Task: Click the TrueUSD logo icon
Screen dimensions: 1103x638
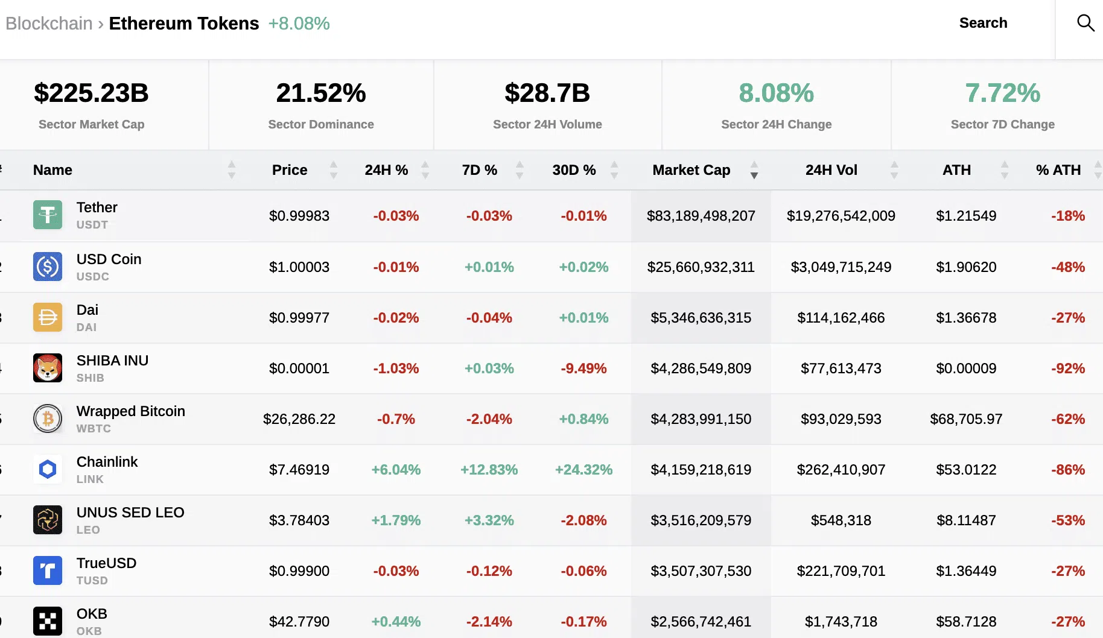Action: click(48, 570)
